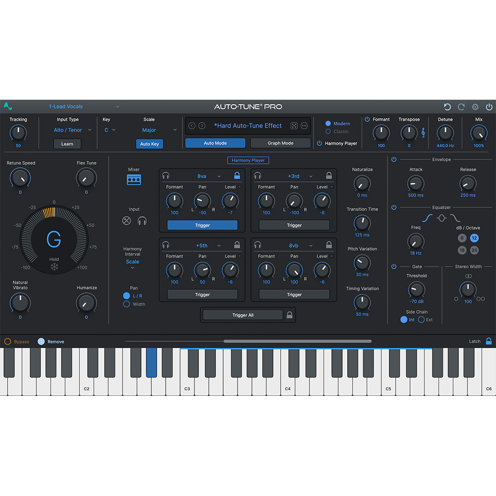The height and width of the screenshot is (496, 496).
Task: Go to previous preset arrow
Action: coord(191,125)
